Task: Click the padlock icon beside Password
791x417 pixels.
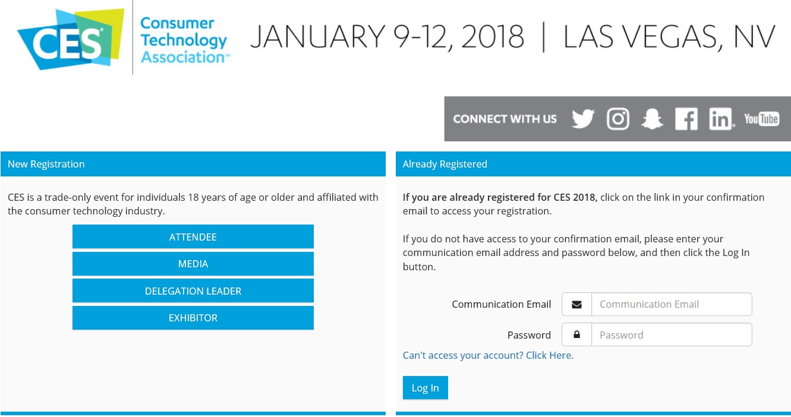Action: point(576,334)
